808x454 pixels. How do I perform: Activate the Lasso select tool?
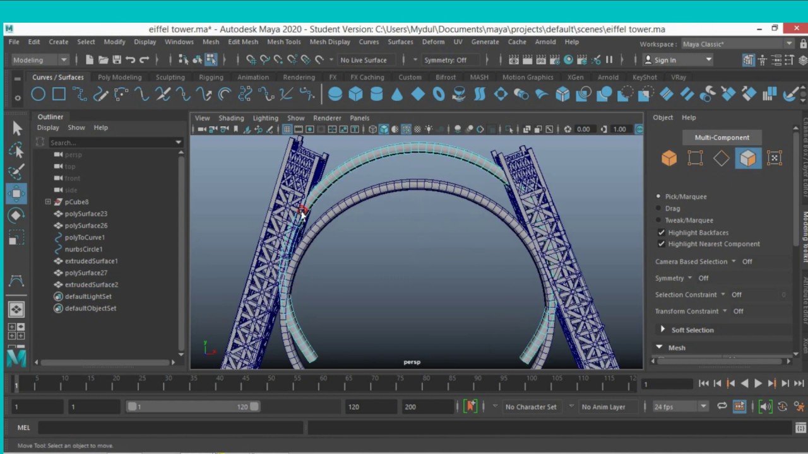click(17, 150)
